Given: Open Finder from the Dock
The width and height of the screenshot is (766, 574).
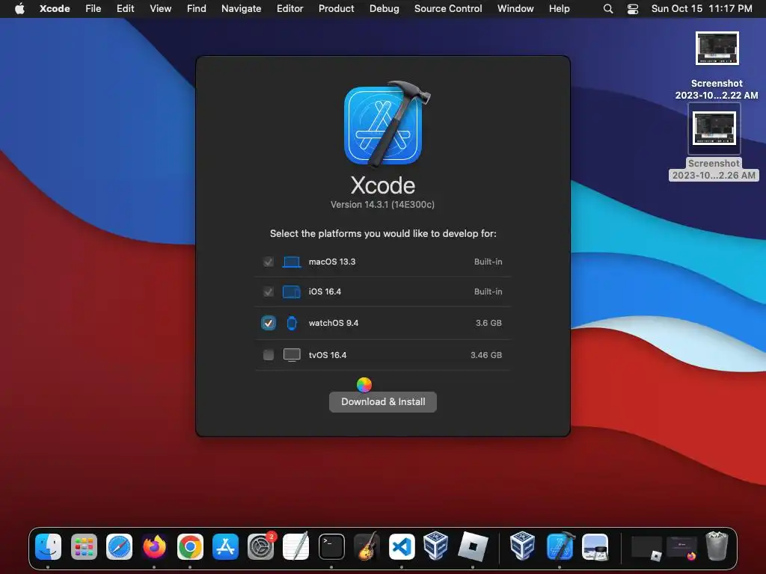Looking at the screenshot, I should 49,546.
